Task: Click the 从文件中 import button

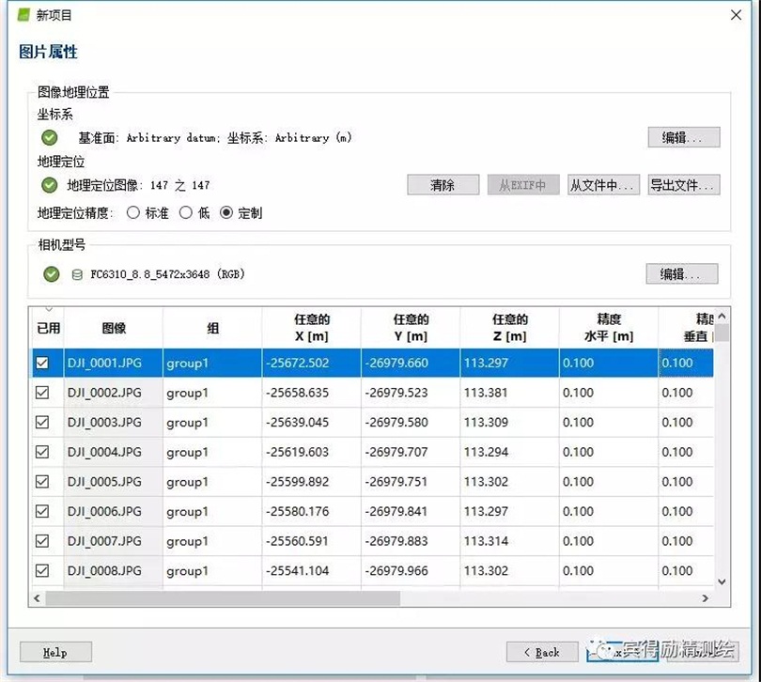Action: 603,185
